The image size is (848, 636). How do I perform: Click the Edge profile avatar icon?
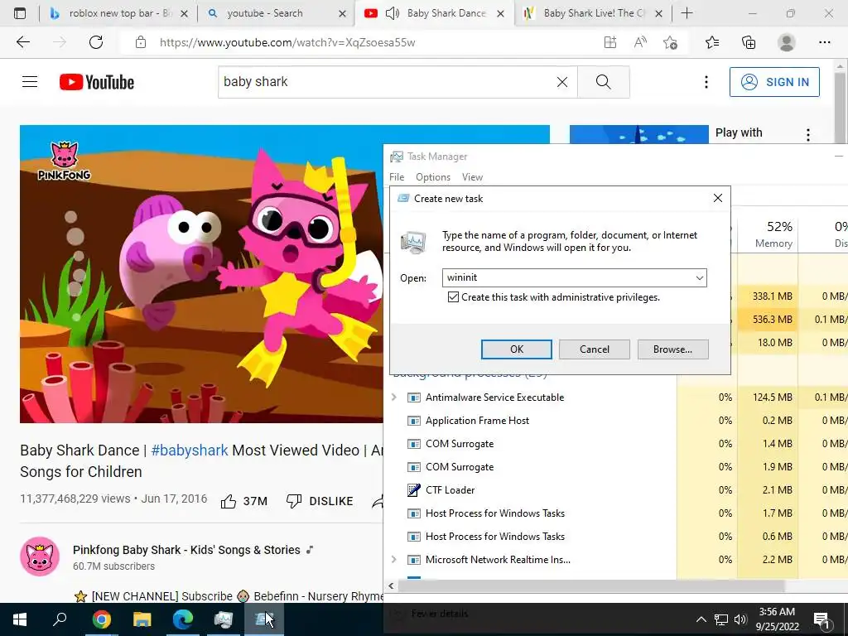tap(787, 42)
